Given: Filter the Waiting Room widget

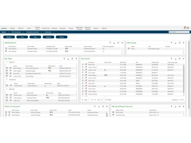Looking at the screenshot, I should point(110,43).
